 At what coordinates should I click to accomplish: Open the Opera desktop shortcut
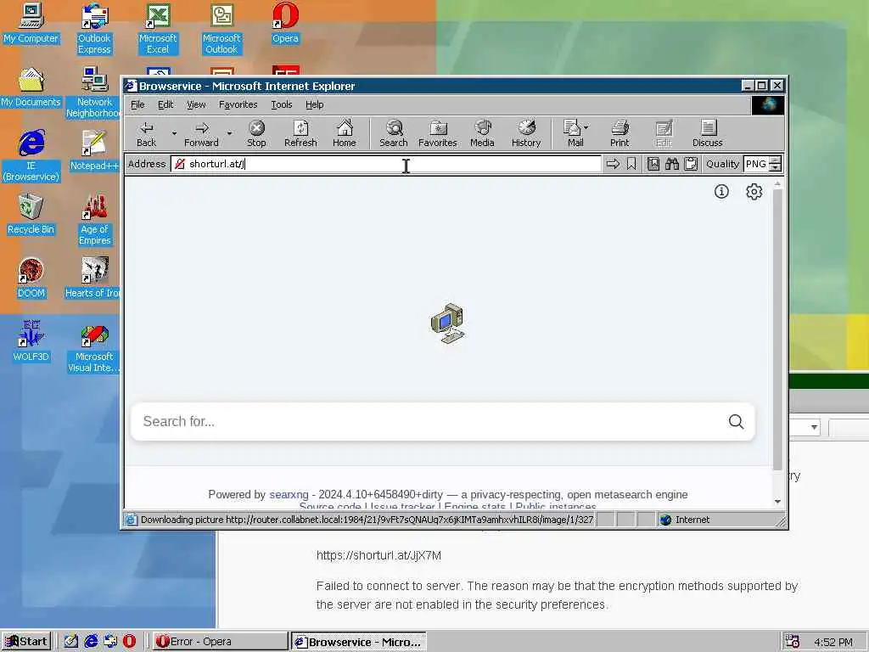[x=285, y=23]
